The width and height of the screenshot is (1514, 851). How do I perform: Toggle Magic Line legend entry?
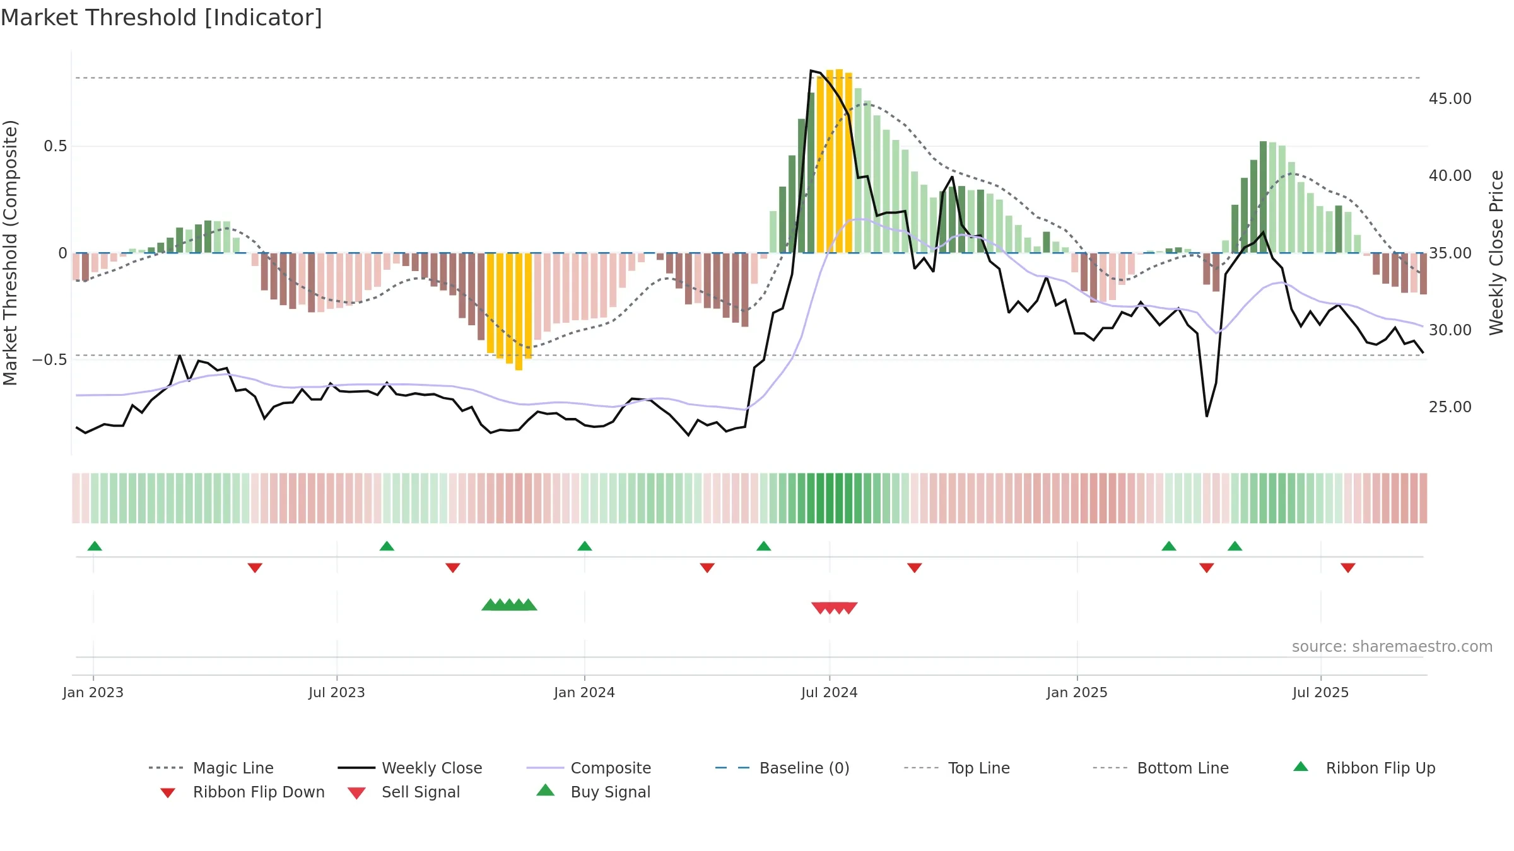pyautogui.click(x=211, y=768)
